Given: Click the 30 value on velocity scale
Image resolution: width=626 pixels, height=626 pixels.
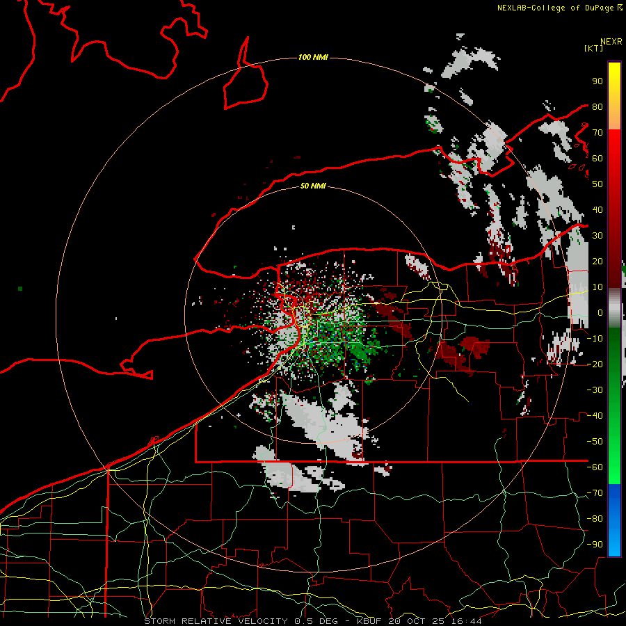Looking at the screenshot, I should pos(597,236).
